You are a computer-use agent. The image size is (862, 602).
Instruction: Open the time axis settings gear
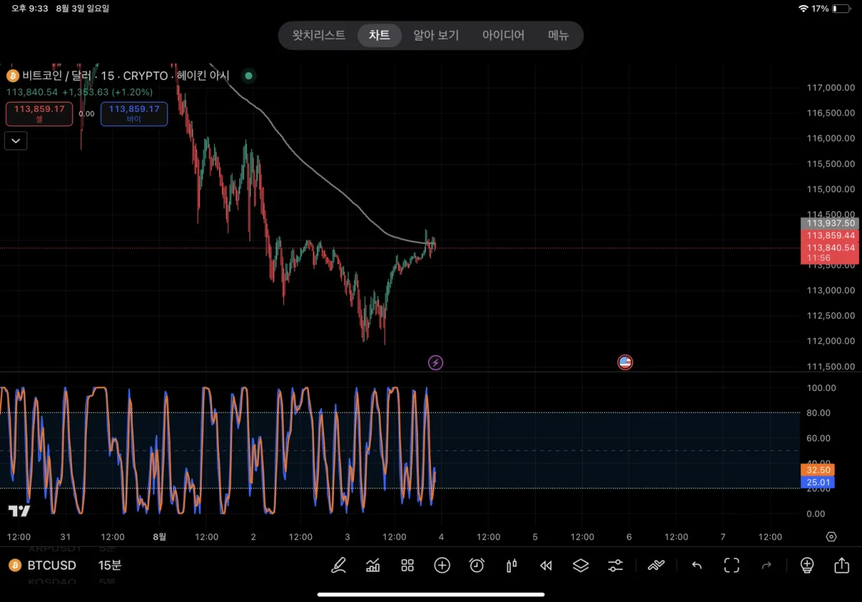coord(831,537)
